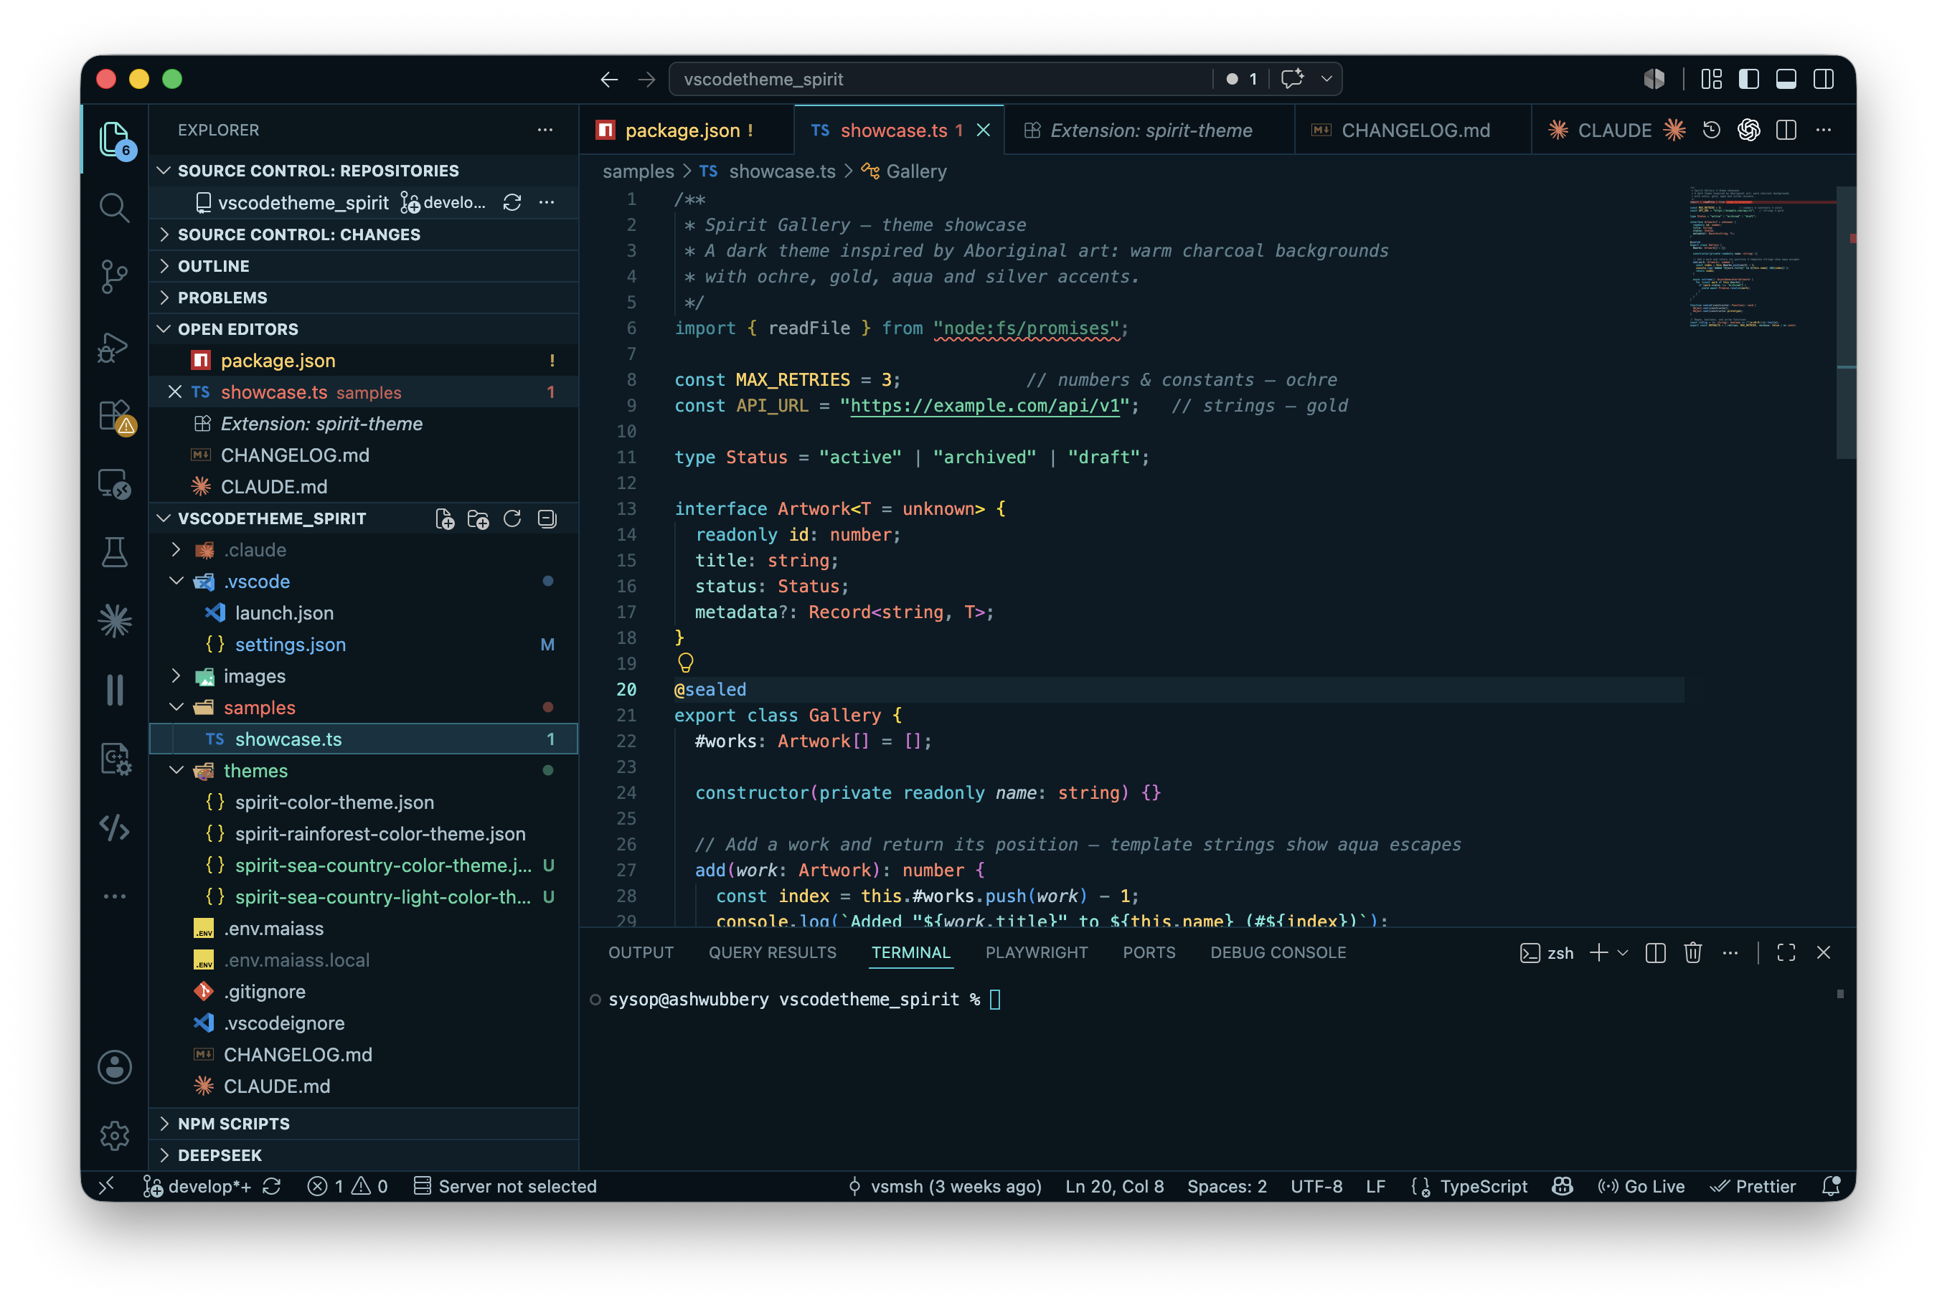Synchronize changes icon next to develo... branch
Viewport: 1937px width, 1308px height.
[512, 202]
